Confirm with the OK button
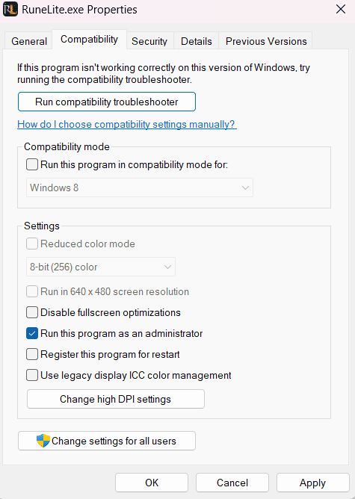The height and width of the screenshot is (499, 355). pyautogui.click(x=152, y=483)
